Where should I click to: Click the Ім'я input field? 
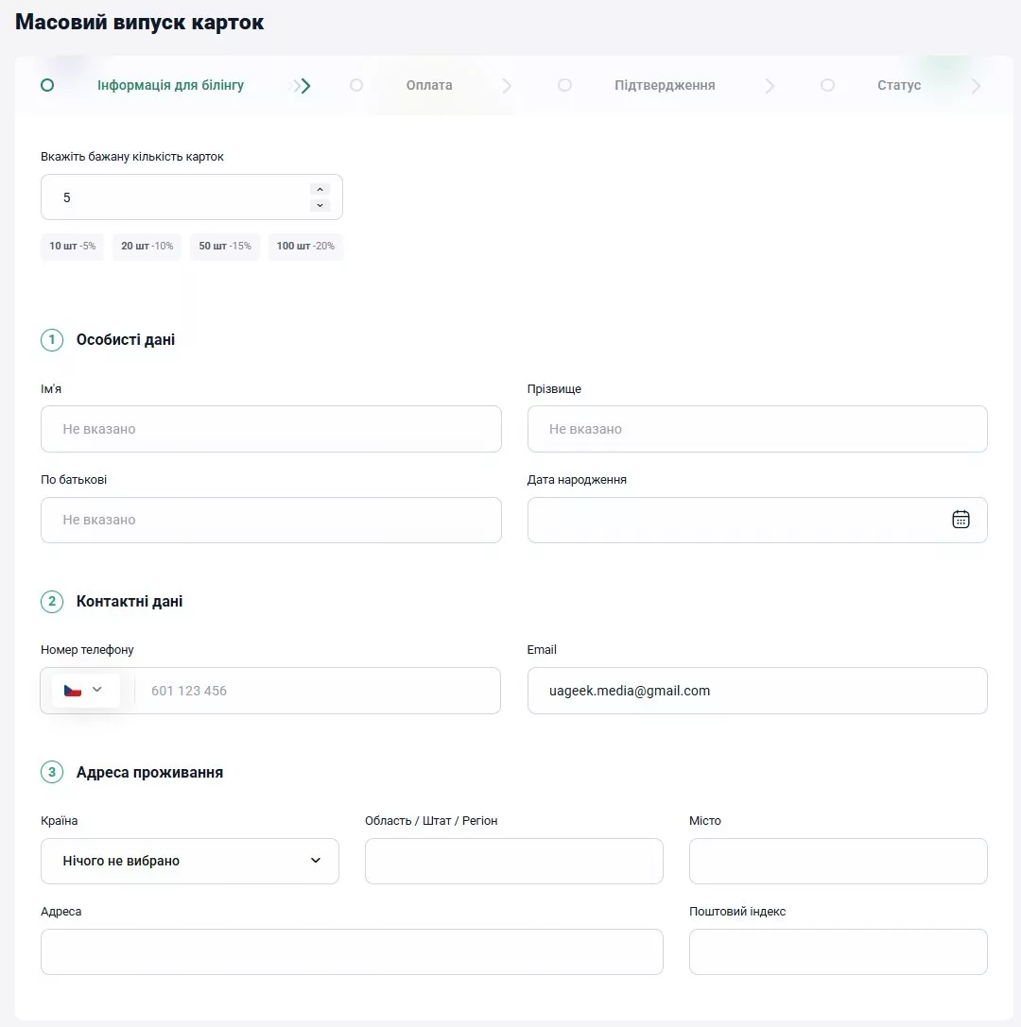click(270, 429)
